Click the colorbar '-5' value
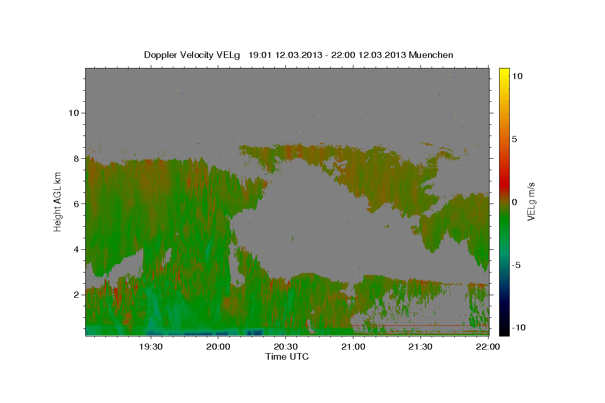Image resolution: width=605 pixels, height=403 pixels. pos(516,265)
